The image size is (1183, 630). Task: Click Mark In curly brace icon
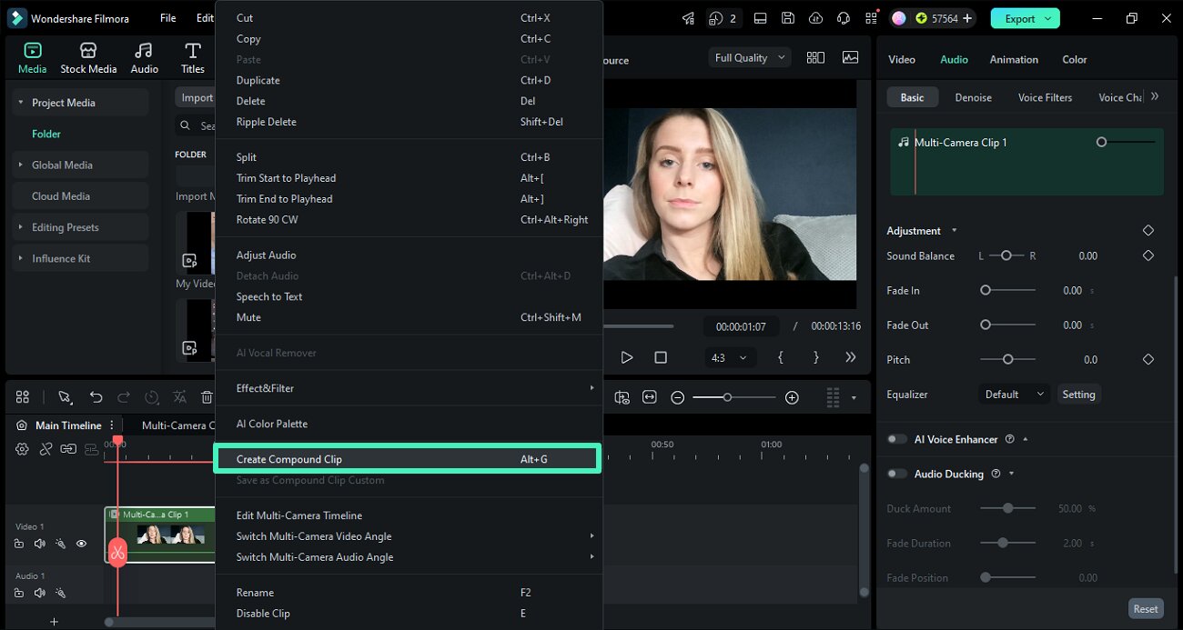[781, 357]
